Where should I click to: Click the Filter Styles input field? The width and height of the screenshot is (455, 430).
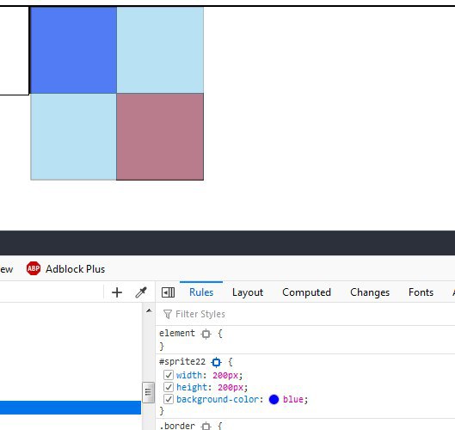(305, 314)
